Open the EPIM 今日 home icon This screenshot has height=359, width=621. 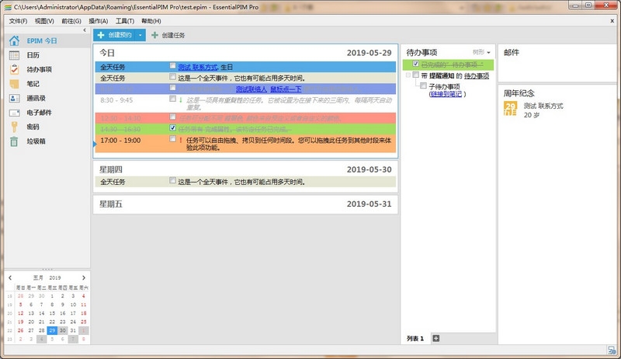pyautogui.click(x=14, y=40)
